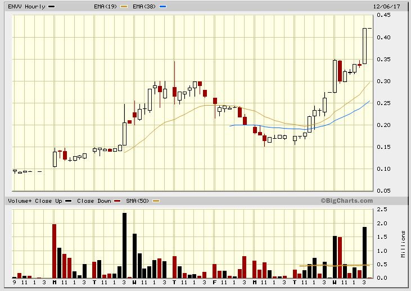Screen dimensions: 411x291
Task: Click the 0.30 price axis label
Action: pyautogui.click(x=383, y=81)
